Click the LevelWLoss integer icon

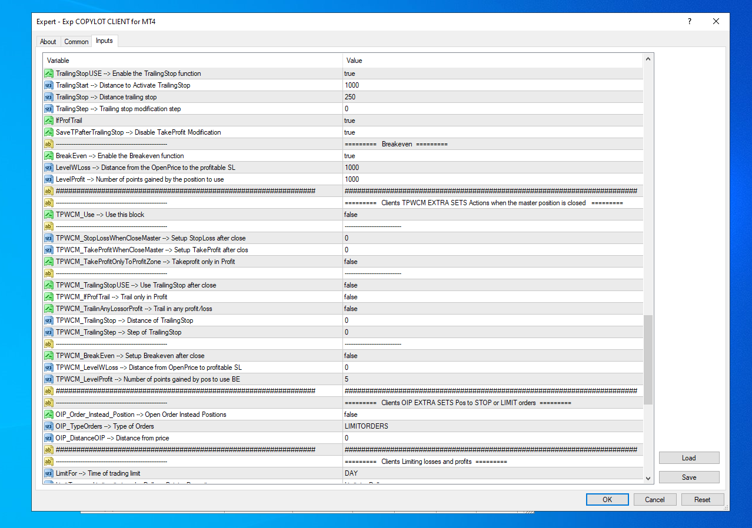tap(49, 168)
